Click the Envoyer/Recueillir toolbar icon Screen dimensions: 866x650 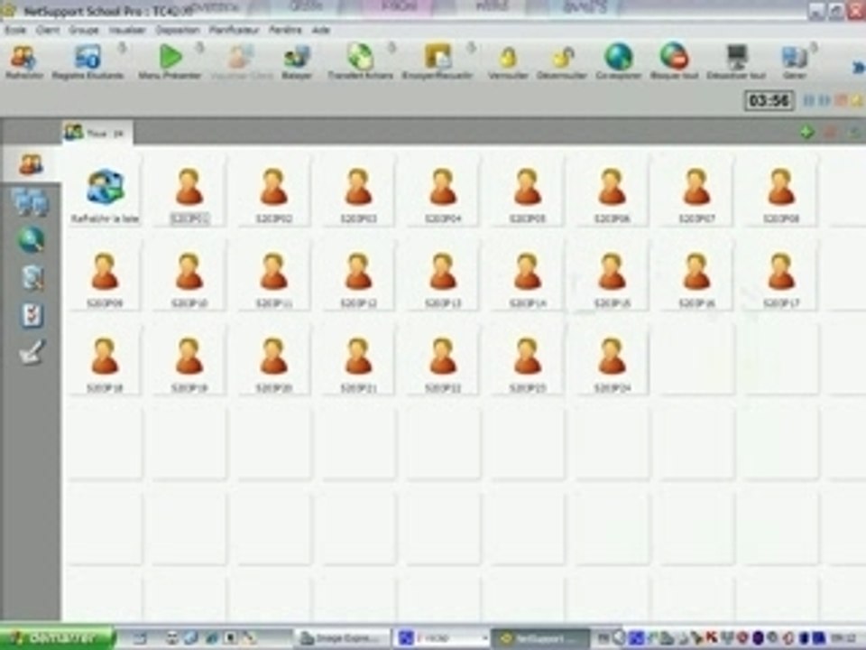pyautogui.click(x=438, y=62)
